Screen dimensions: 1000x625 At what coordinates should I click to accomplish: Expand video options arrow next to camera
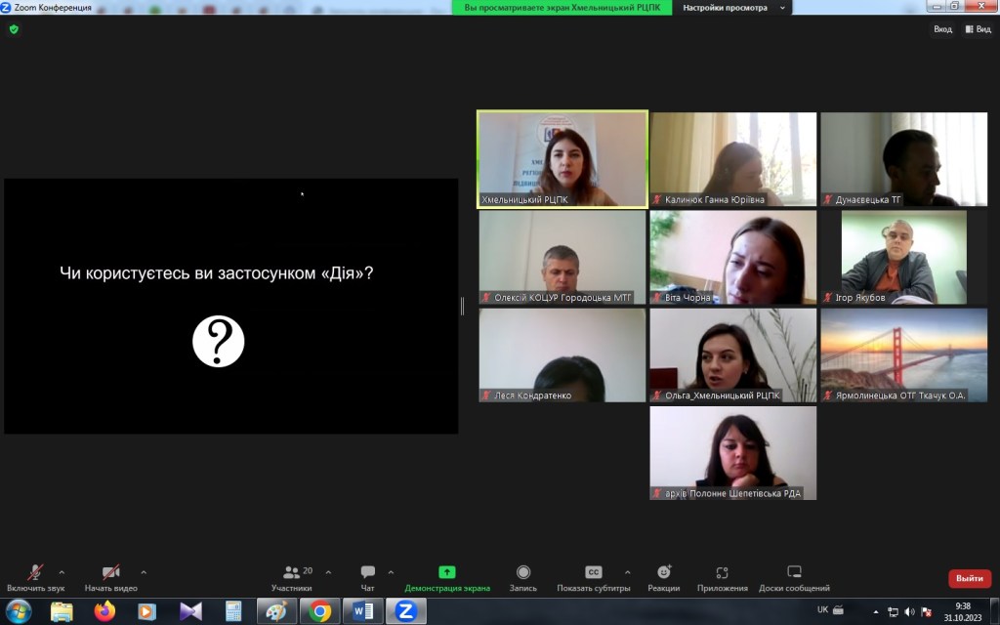[x=144, y=572]
